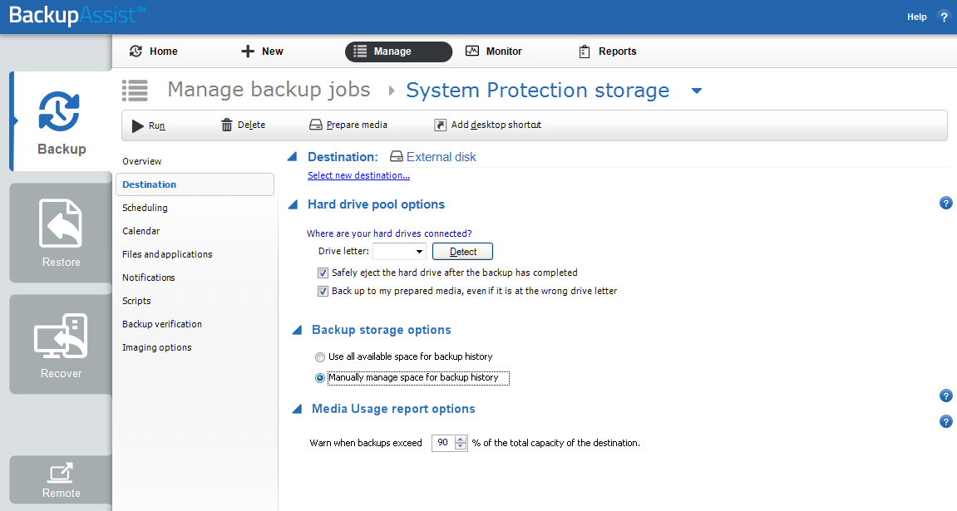Click the Run play icon
The image size is (957, 511).
(138, 125)
